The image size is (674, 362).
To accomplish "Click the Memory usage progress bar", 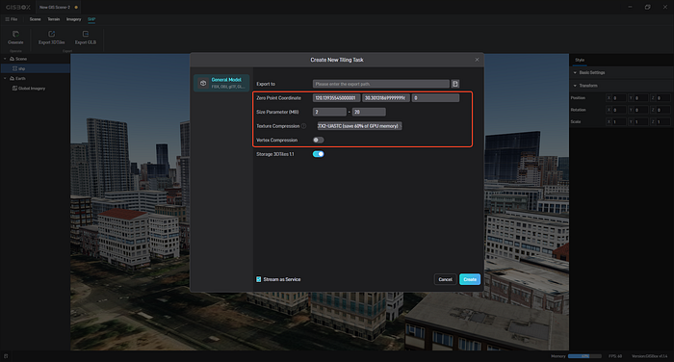I will [584, 356].
